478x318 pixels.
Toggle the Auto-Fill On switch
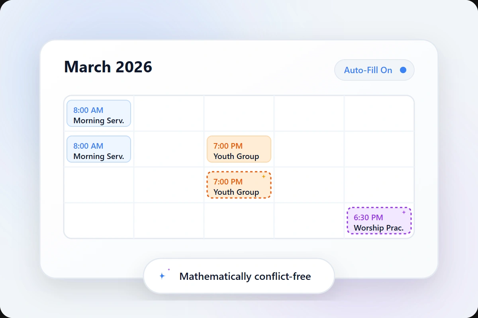(x=374, y=70)
